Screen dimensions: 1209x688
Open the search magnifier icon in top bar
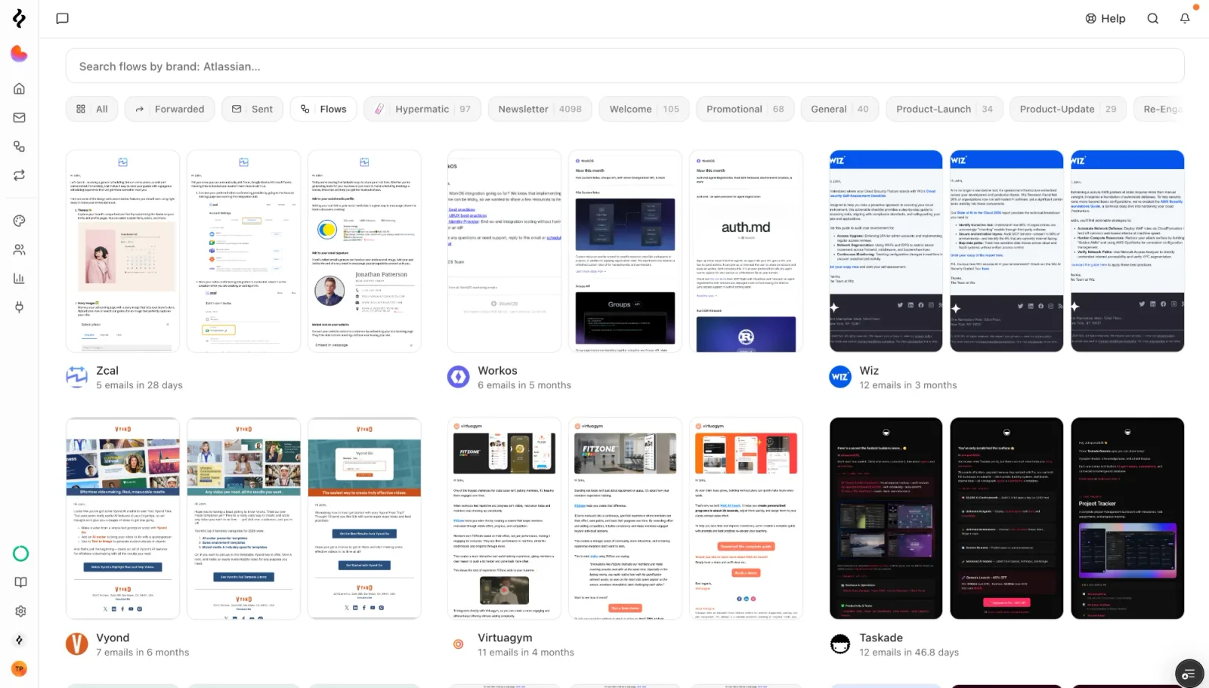pyautogui.click(x=1152, y=18)
